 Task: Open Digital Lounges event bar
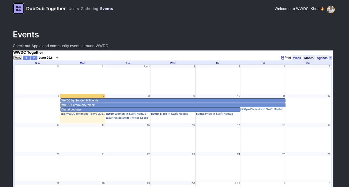click(150, 109)
